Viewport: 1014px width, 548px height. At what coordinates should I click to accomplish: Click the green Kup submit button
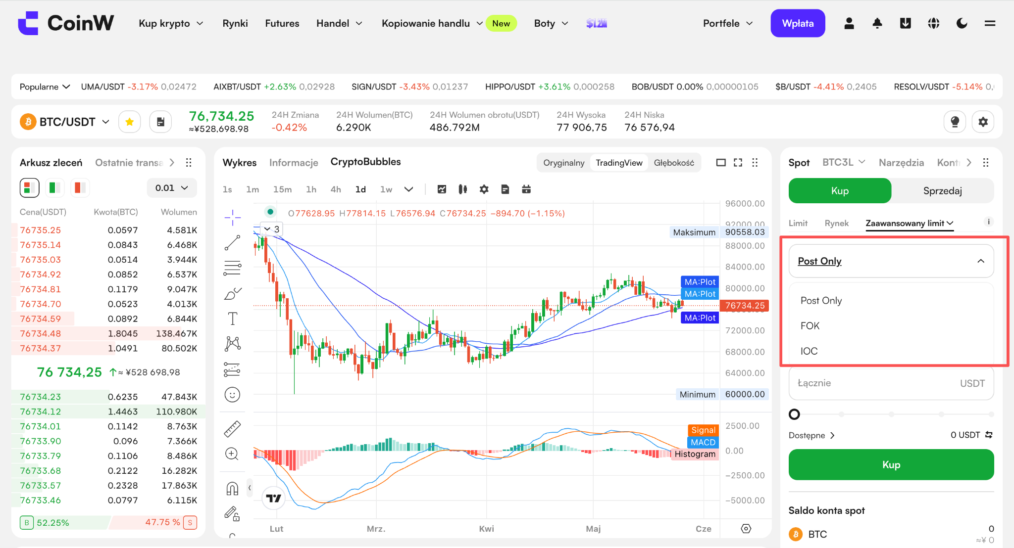tap(891, 464)
